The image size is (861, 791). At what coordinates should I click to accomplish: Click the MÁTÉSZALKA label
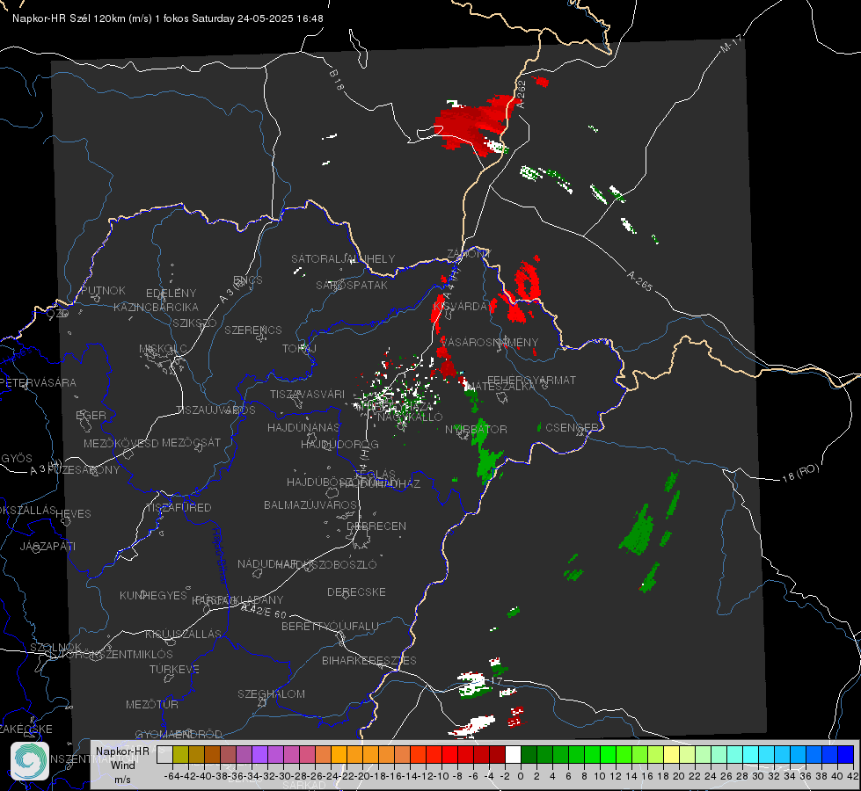(x=500, y=386)
